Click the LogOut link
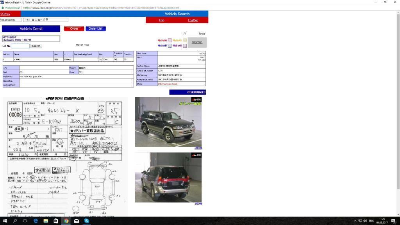400x225 pixels. click(193, 20)
